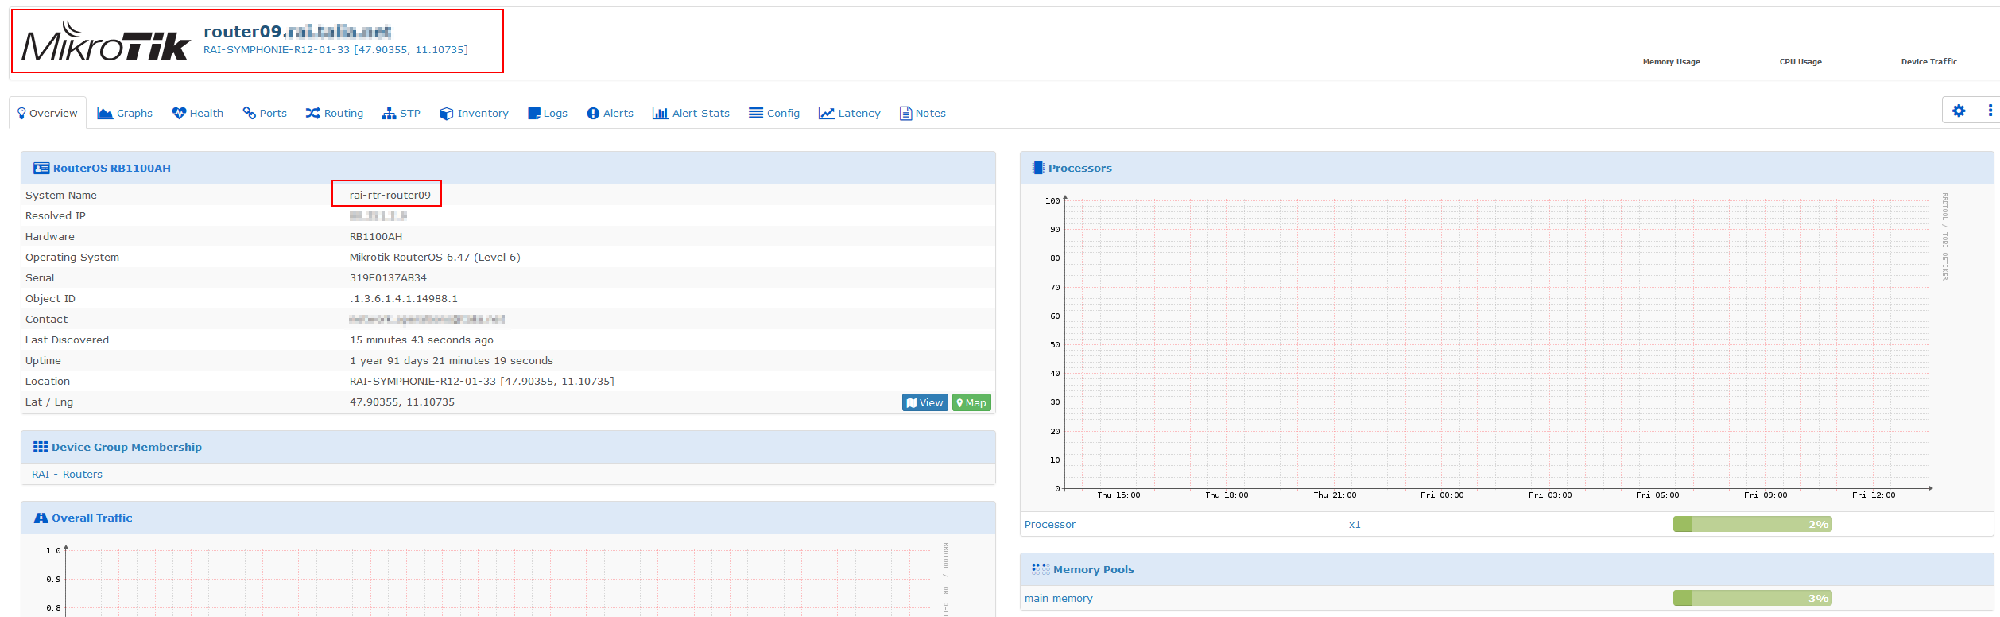The image size is (2000, 617).
Task: Open the Device Group Membership heading
Action: point(126,447)
